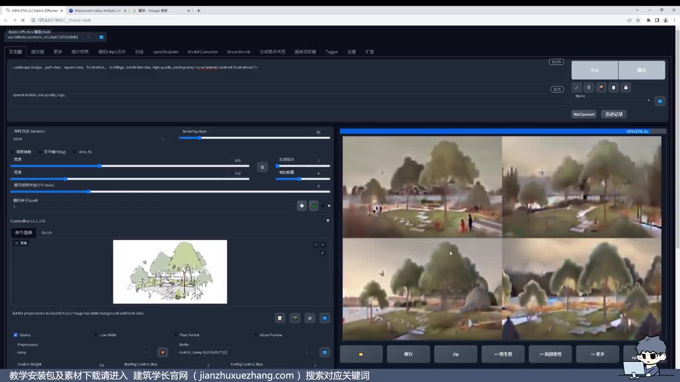Refresh the Stable Diffusion checkpoint list
Screen dimensions: 680x382
[101, 37]
